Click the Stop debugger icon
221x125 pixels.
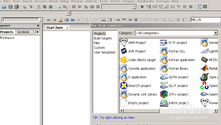191,7
